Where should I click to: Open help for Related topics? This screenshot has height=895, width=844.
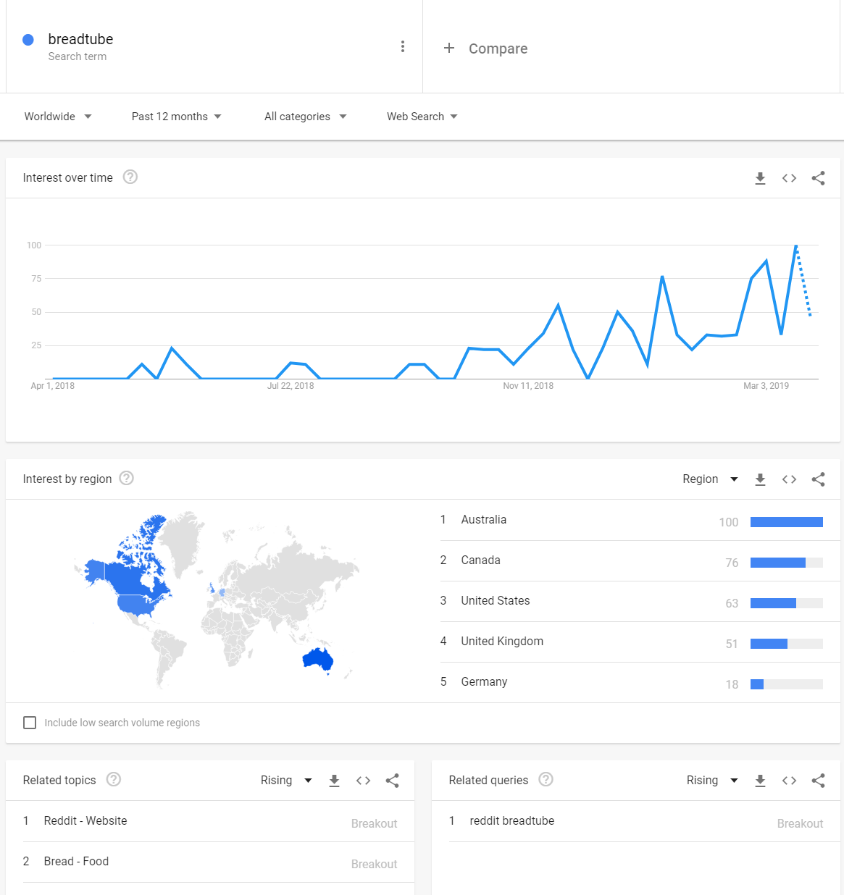tap(114, 780)
